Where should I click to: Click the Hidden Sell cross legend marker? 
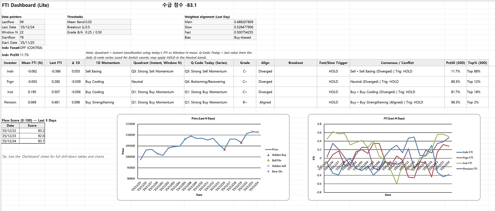(268, 166)
